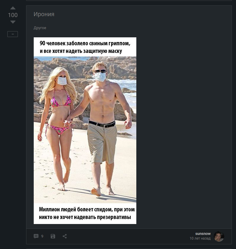Viewport: 236px width, 249px height.
Task: Click the post rating number 100
Action: pos(13,15)
